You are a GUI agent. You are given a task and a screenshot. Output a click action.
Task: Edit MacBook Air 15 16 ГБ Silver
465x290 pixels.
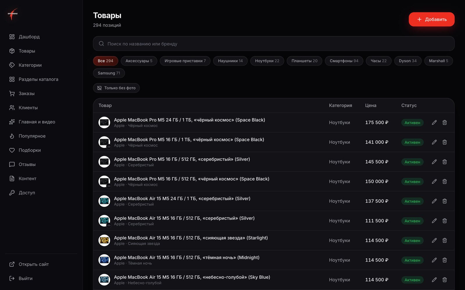pyautogui.click(x=434, y=221)
